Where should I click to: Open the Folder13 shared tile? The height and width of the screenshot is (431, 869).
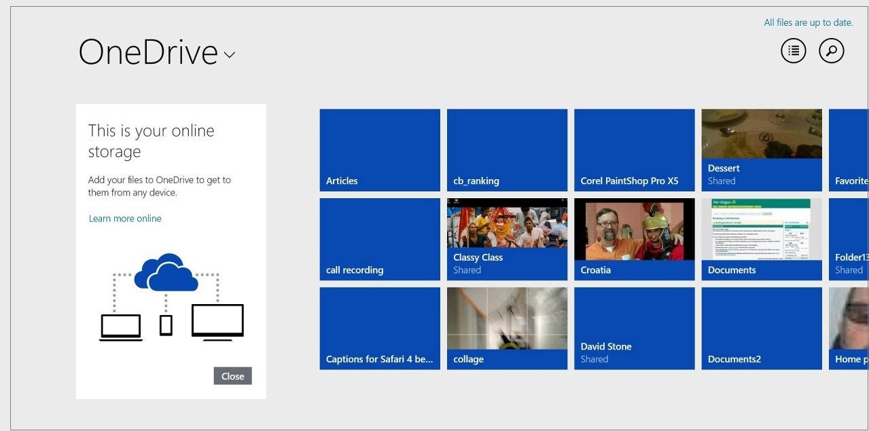(x=849, y=239)
